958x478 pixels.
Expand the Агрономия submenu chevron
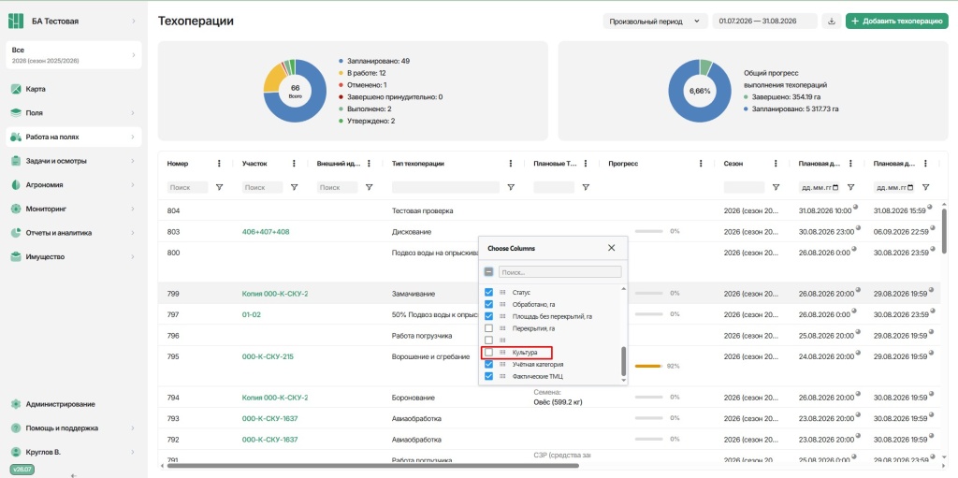(x=133, y=184)
